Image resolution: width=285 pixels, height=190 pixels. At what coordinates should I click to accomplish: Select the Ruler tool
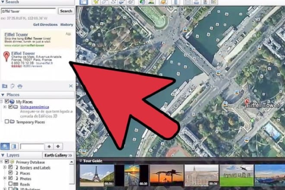(176, 2)
